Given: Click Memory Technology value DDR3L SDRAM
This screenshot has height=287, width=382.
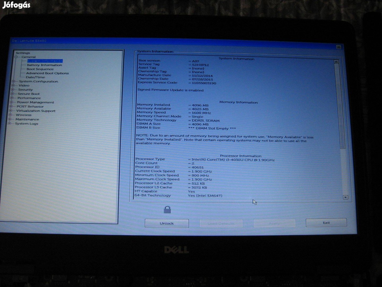Looking at the screenshot, I should (x=206, y=121).
